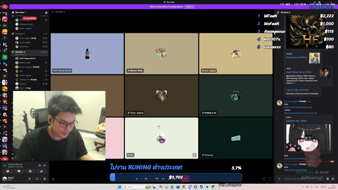Viewport: 338px width, 190px height.
Task: Click the invite people icon beside Run Town
Action: pos(46,12)
